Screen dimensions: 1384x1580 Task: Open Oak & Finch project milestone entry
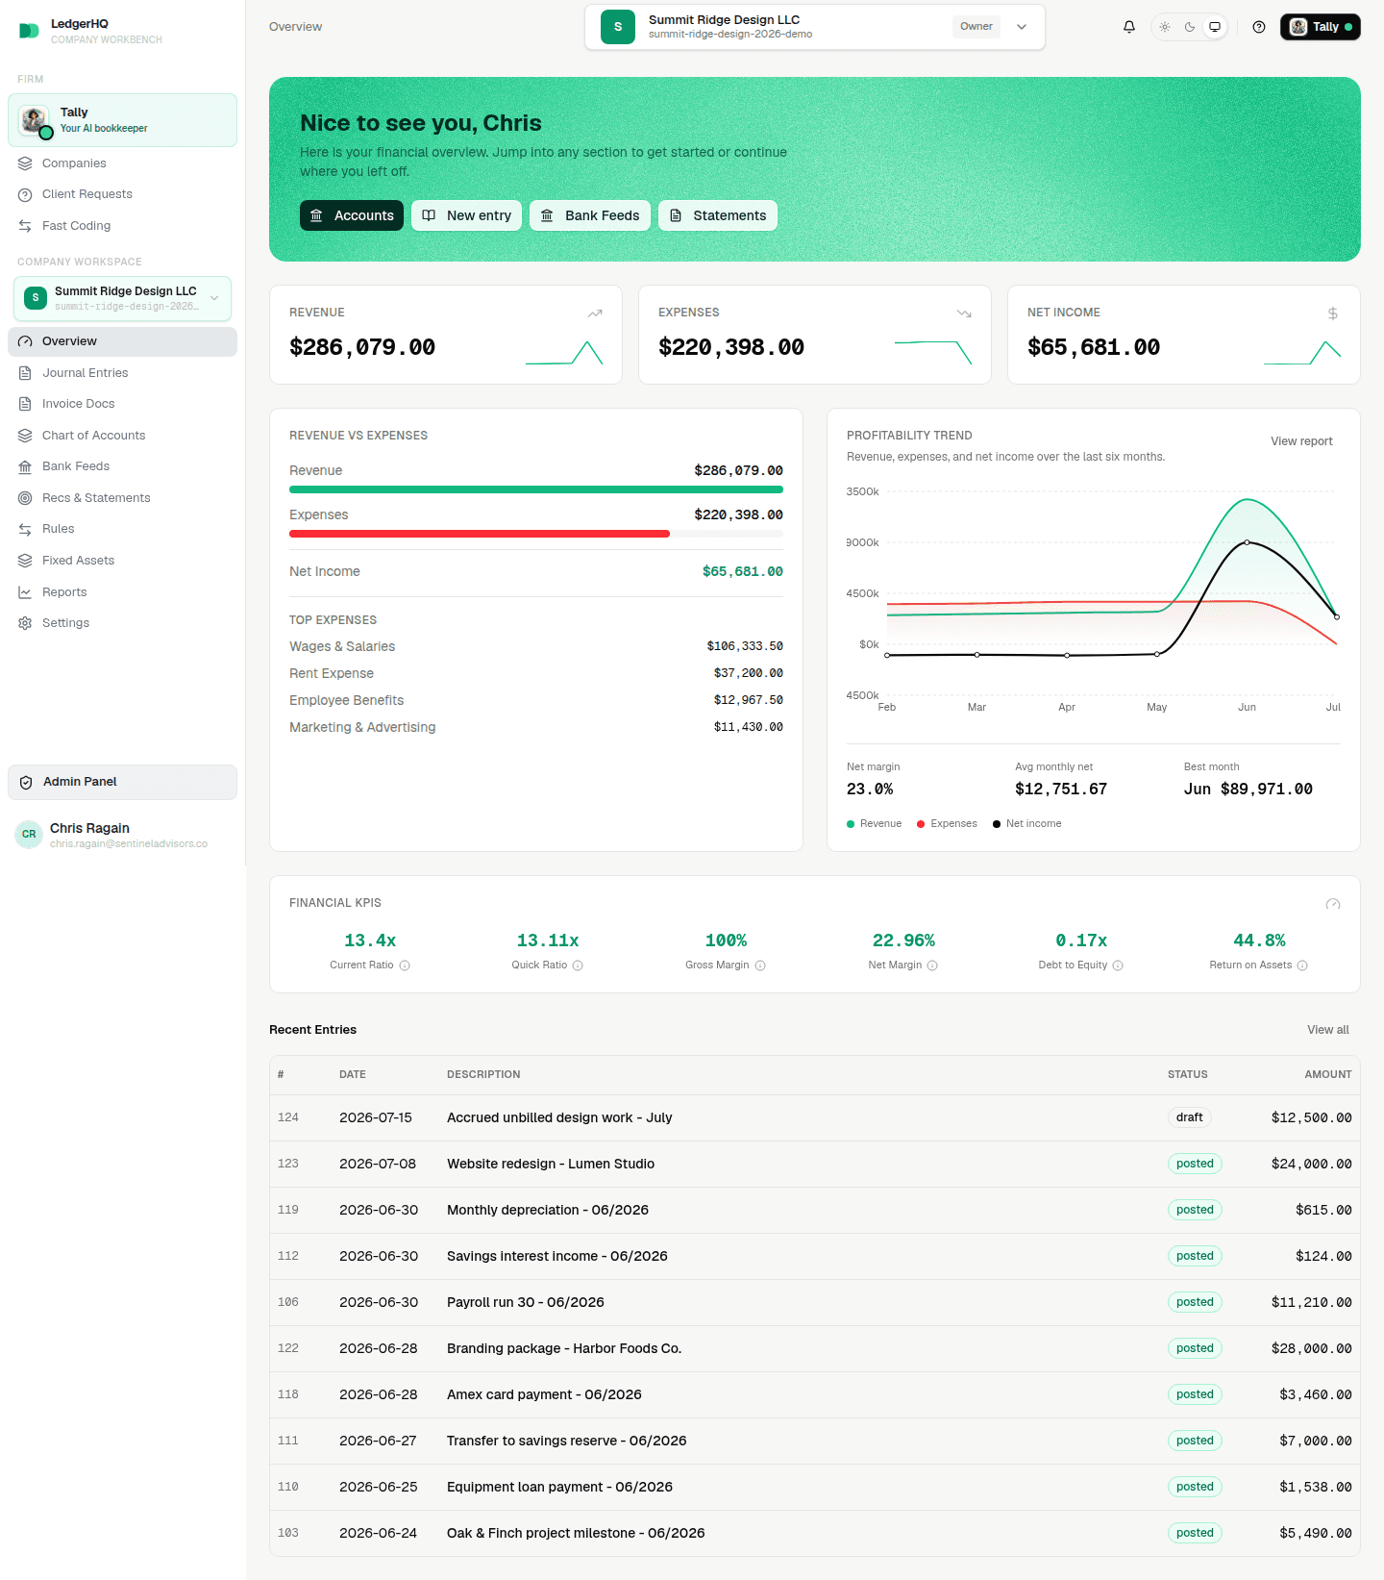[x=815, y=1533]
